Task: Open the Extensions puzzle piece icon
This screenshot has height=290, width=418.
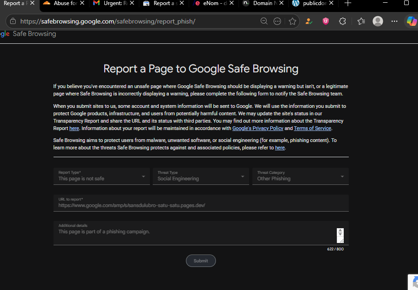Action: tap(342, 21)
